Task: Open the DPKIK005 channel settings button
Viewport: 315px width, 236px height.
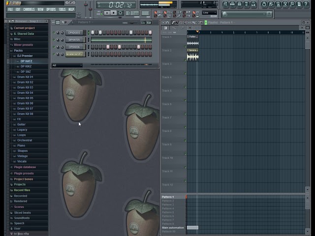Action: pos(75,32)
